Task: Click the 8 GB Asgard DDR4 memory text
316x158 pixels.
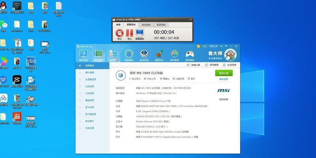Action: [153, 111]
